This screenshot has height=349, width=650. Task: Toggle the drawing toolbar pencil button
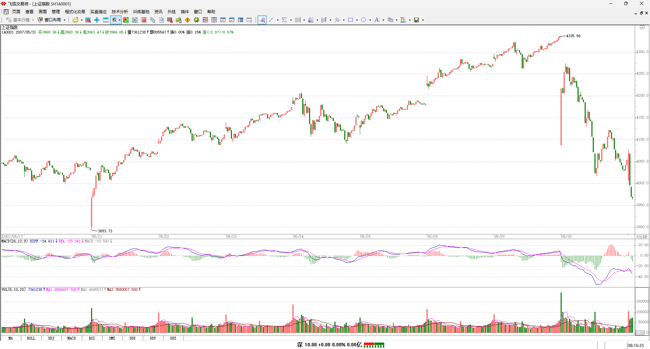[262, 20]
